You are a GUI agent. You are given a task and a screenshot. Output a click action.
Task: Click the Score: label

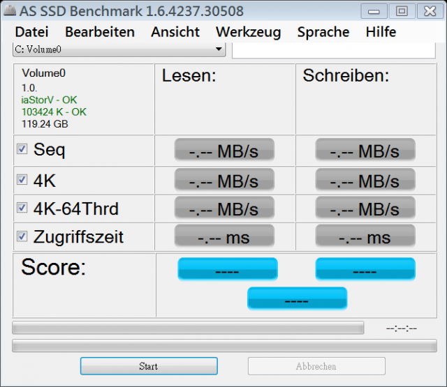pos(53,267)
